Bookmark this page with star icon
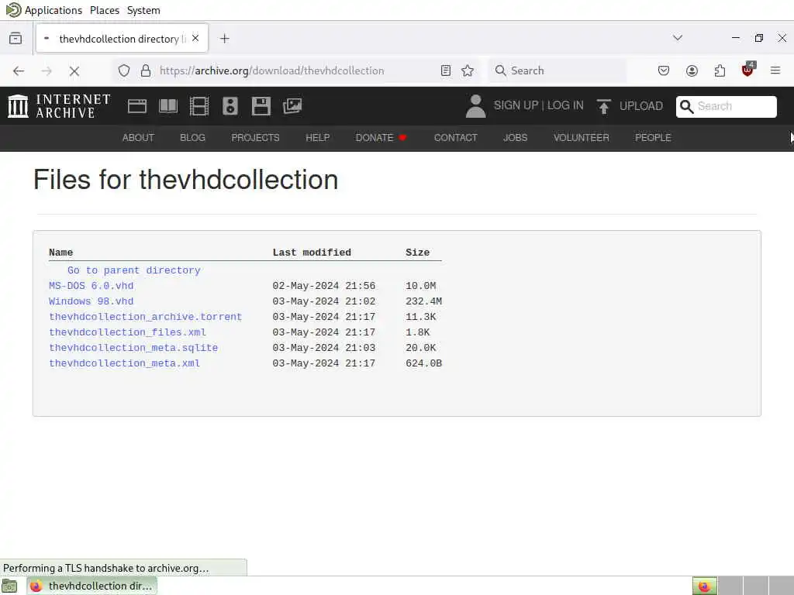Screen dimensions: 794x595 point(468,71)
